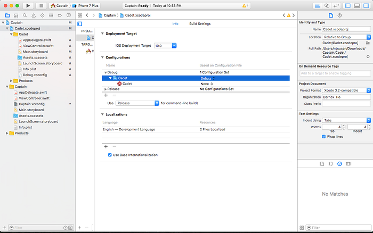Run the Captain scheme with Play button
The height and width of the screenshot is (233, 373).
pos(28,5)
